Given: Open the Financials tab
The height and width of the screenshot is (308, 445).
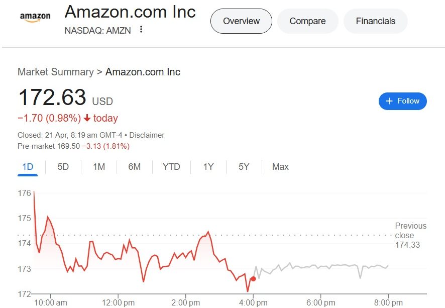Looking at the screenshot, I should (x=376, y=21).
